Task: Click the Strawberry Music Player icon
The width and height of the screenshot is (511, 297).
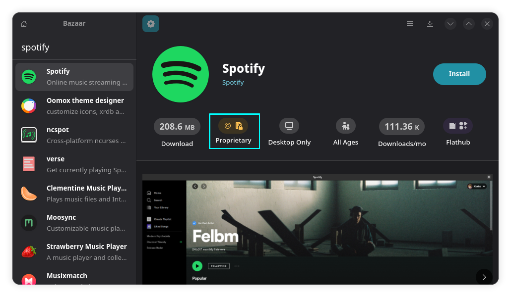Action: click(29, 251)
